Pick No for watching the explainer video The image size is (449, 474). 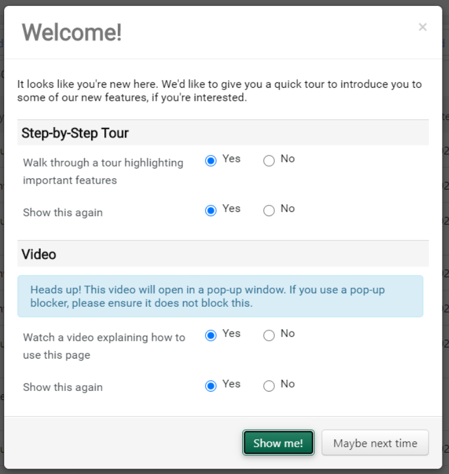269,336
